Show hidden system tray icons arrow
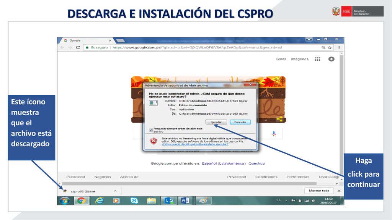Viewport: 392px width, 220px height. (x=286, y=201)
